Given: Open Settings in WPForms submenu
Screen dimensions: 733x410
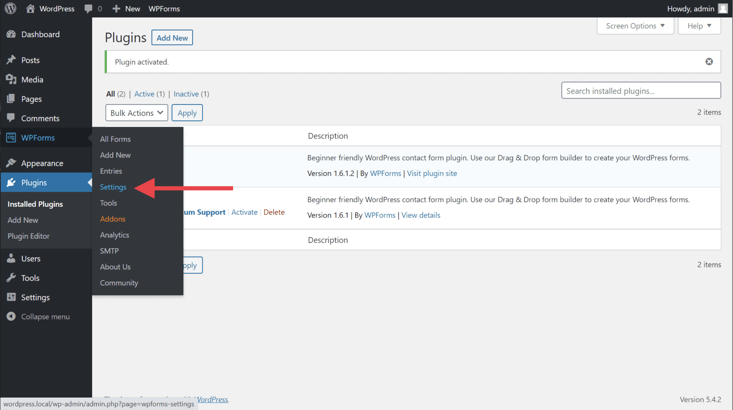Looking at the screenshot, I should [x=113, y=187].
